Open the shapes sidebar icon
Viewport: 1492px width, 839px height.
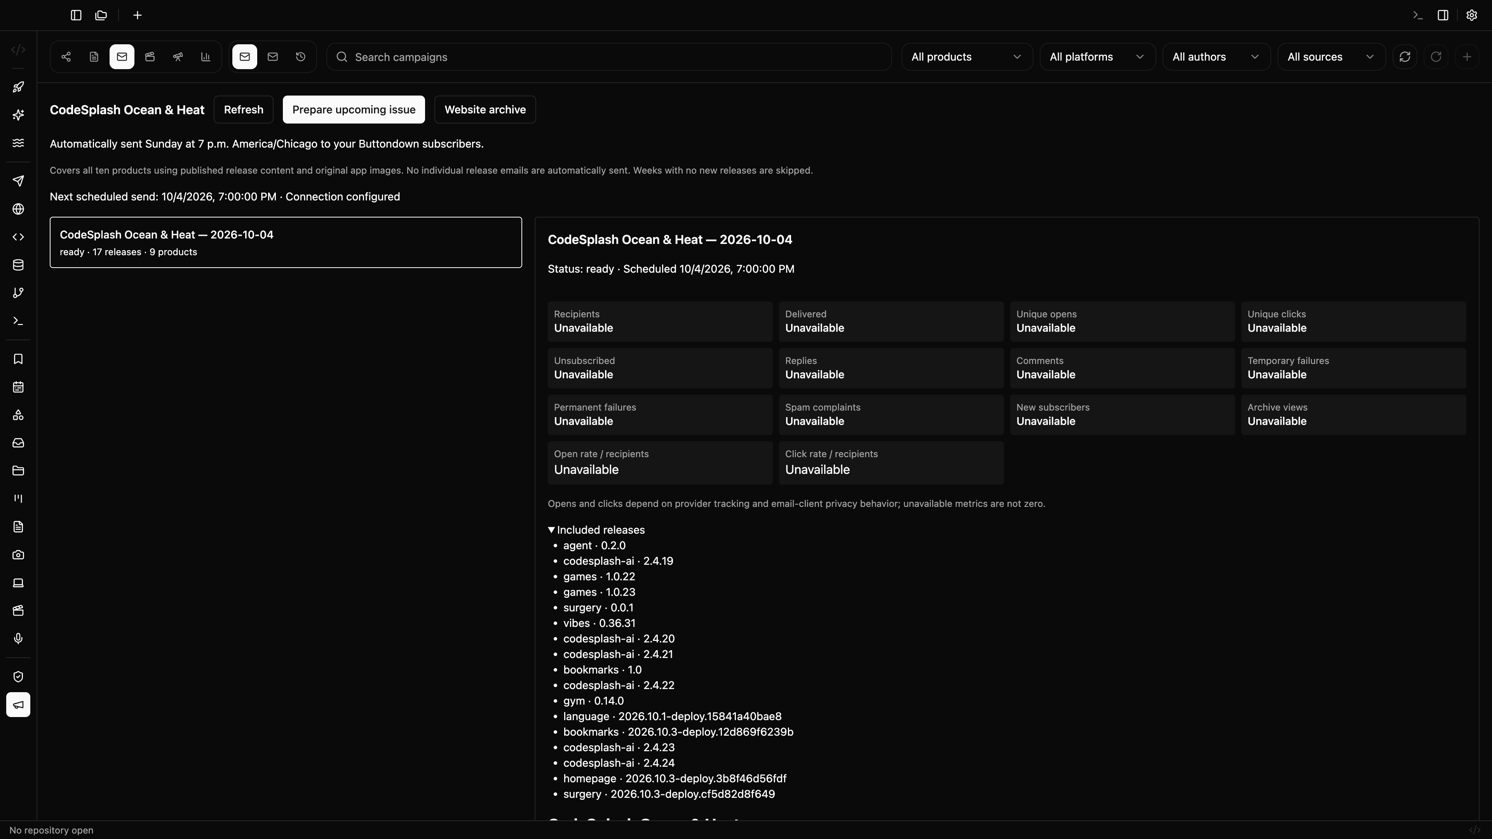click(x=19, y=415)
